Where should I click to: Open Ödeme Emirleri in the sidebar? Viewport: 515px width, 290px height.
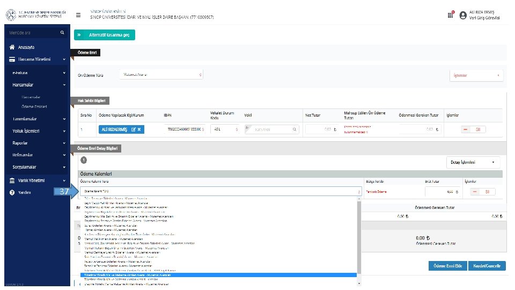click(34, 107)
